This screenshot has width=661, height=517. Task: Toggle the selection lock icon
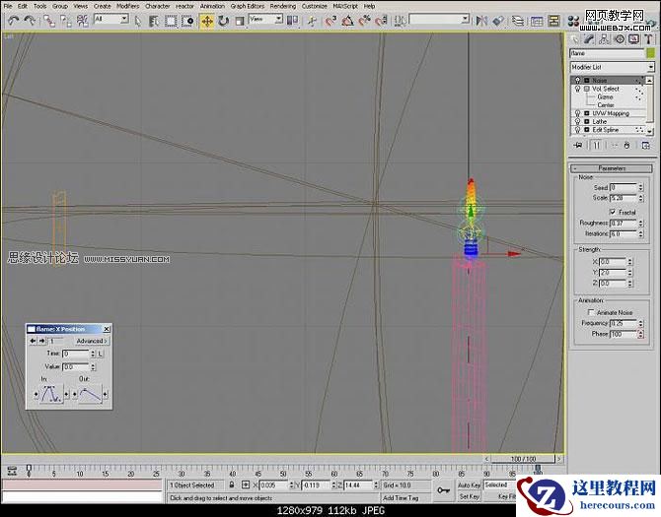231,485
